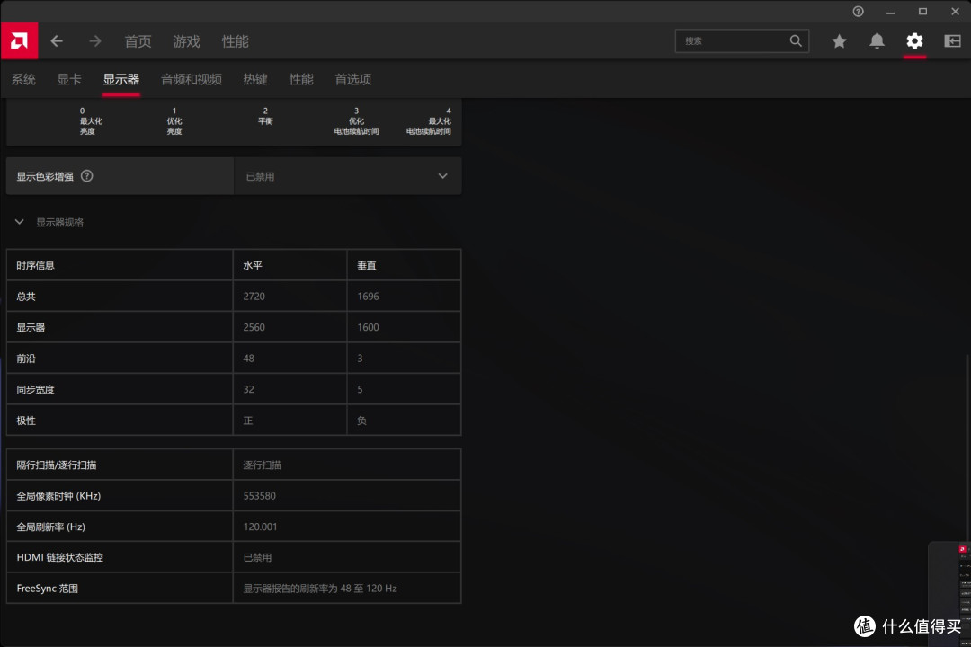
Task: Minimize the AMD Software window
Action: (x=890, y=11)
